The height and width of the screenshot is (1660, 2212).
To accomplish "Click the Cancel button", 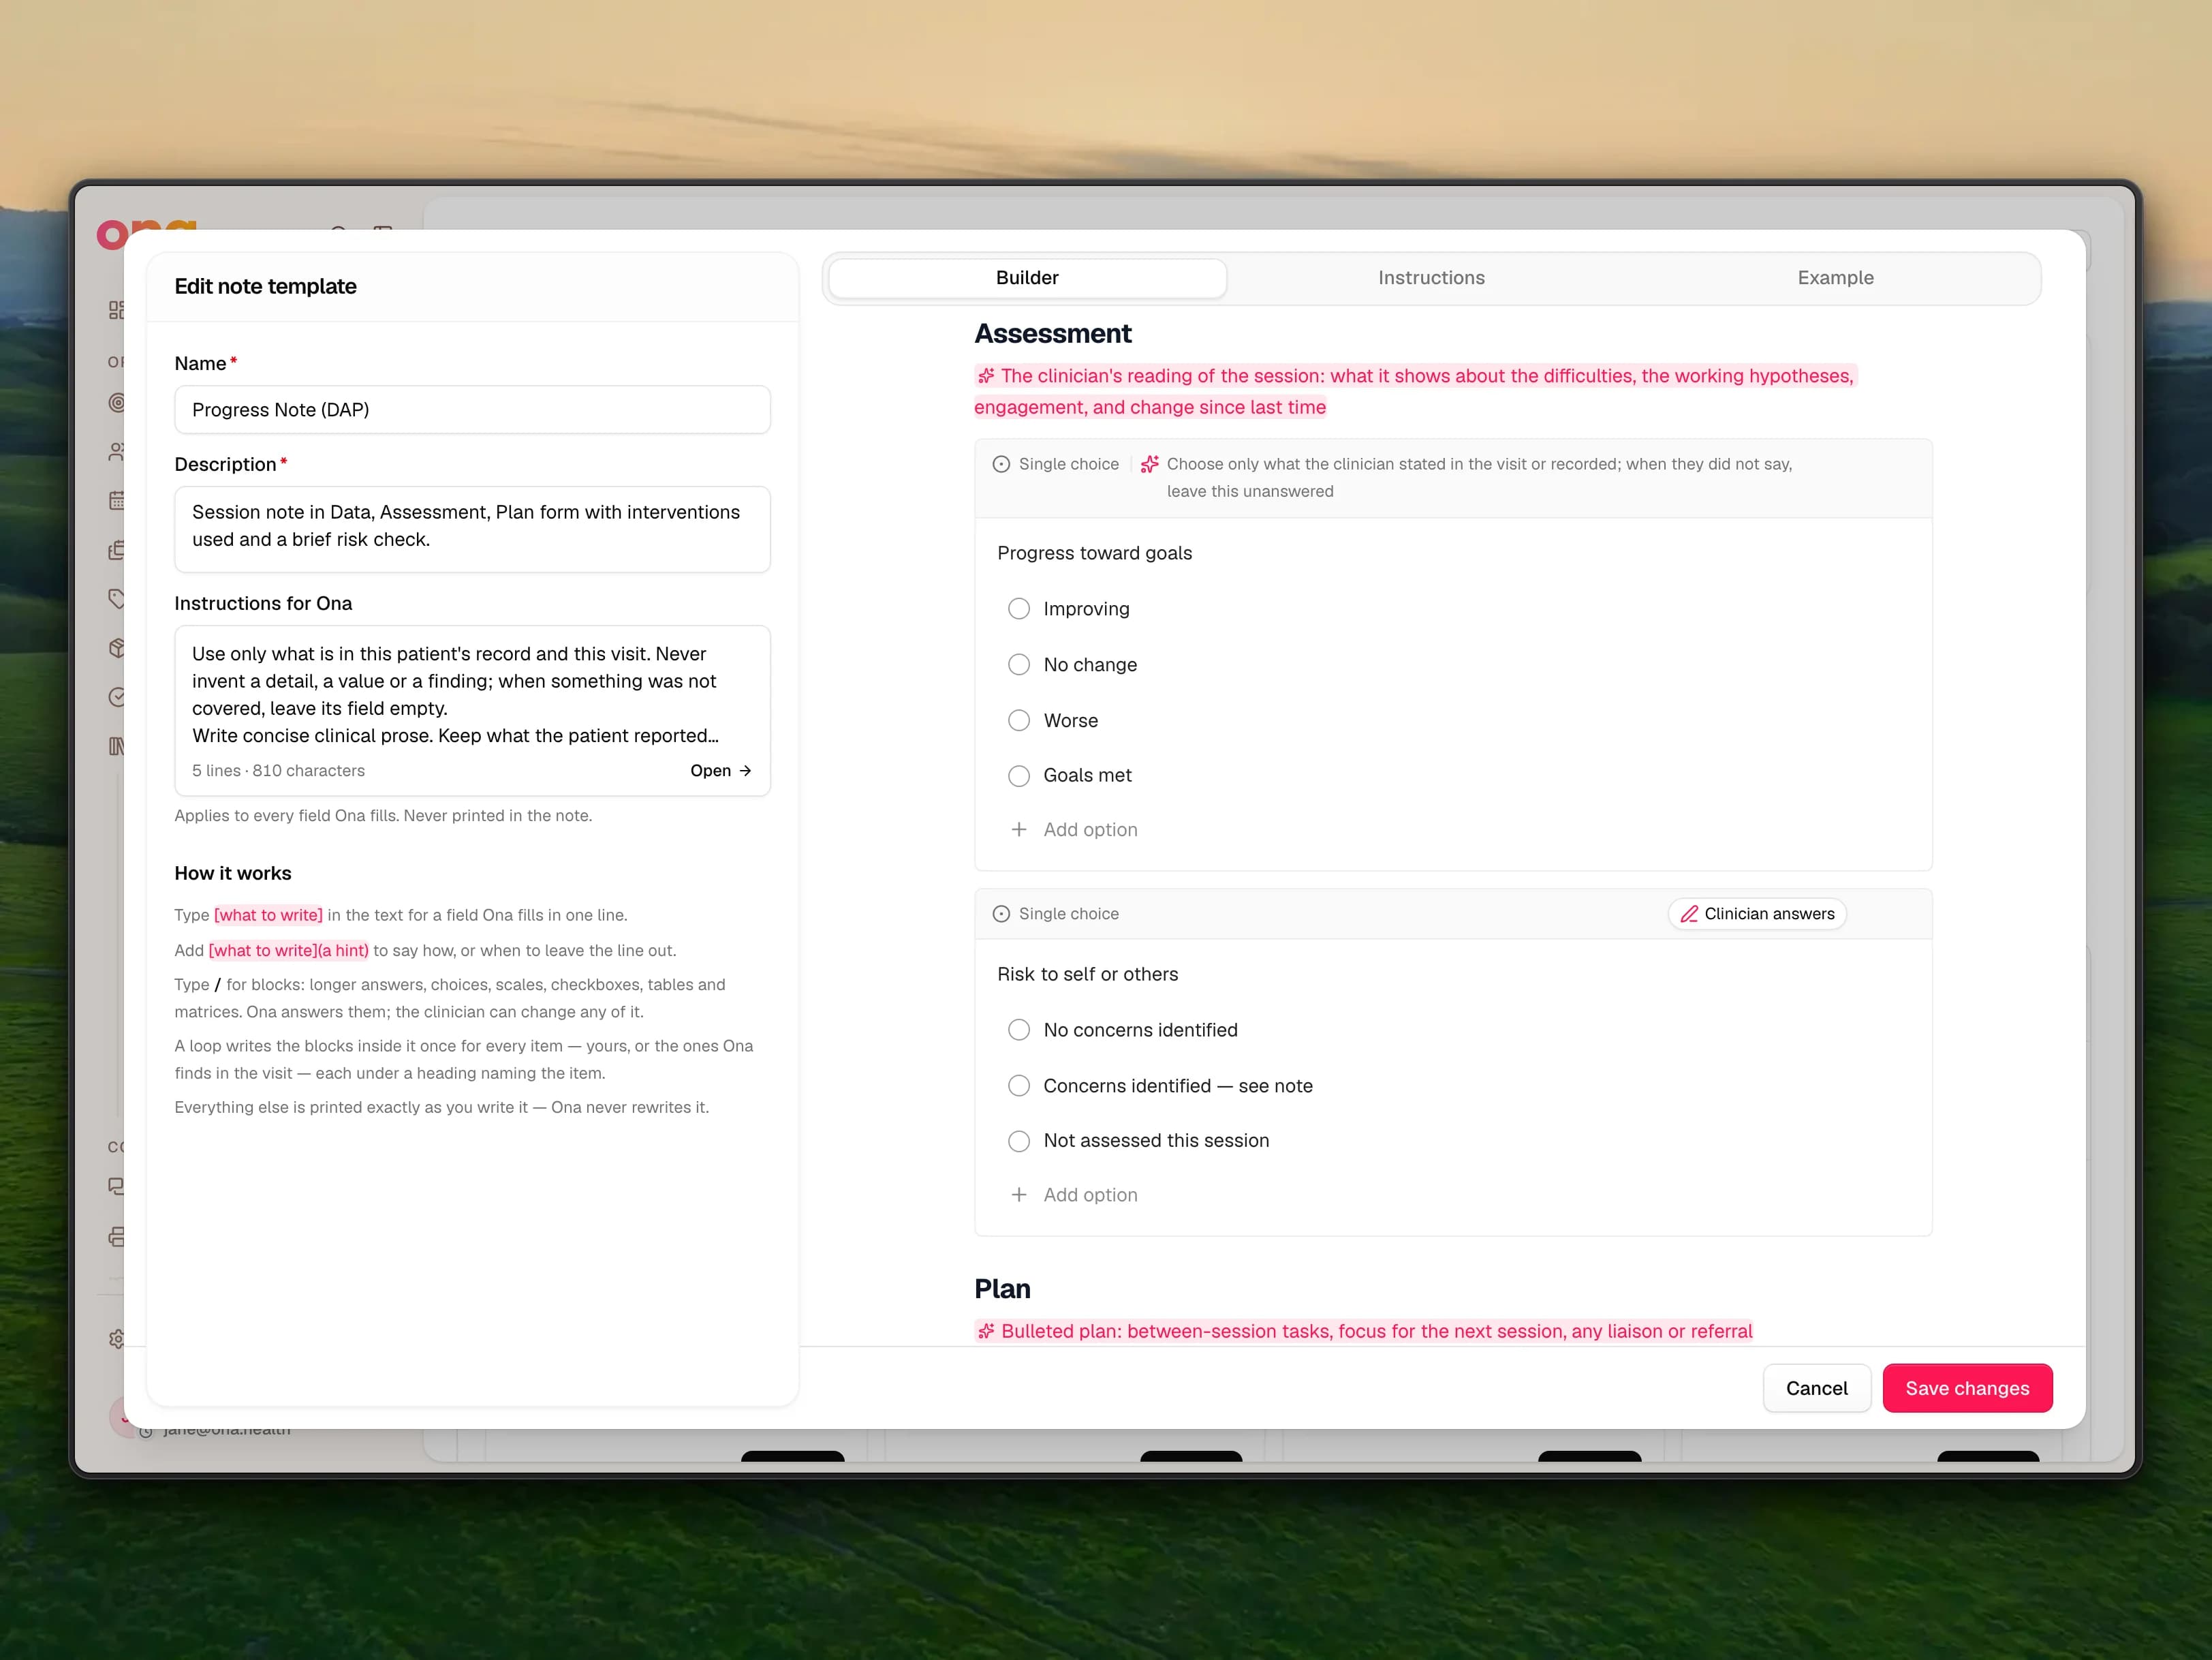I will tap(1816, 1388).
